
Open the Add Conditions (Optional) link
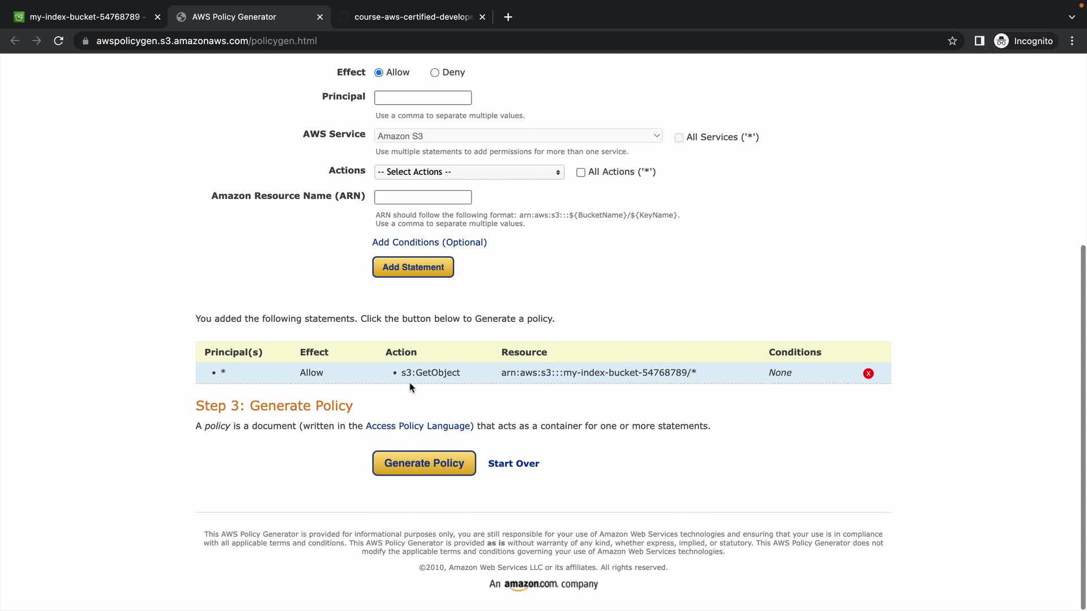[429, 242]
